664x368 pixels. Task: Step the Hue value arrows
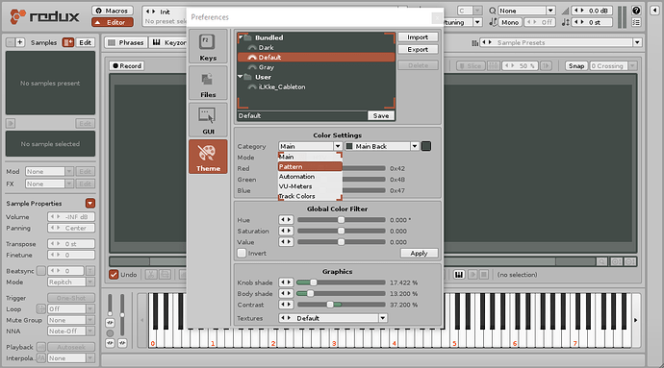tap(286, 220)
